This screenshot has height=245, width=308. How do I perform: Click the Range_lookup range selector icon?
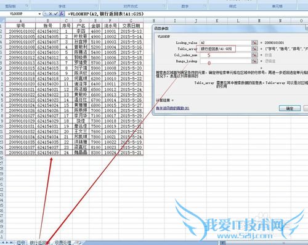click(254, 61)
